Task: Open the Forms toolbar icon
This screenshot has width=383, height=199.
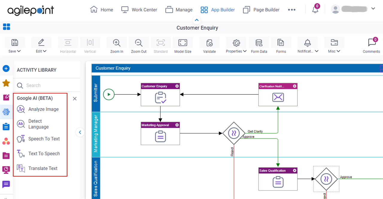Action: pos(281,43)
